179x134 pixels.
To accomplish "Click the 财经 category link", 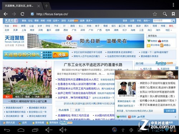I will (x=48, y=26).
